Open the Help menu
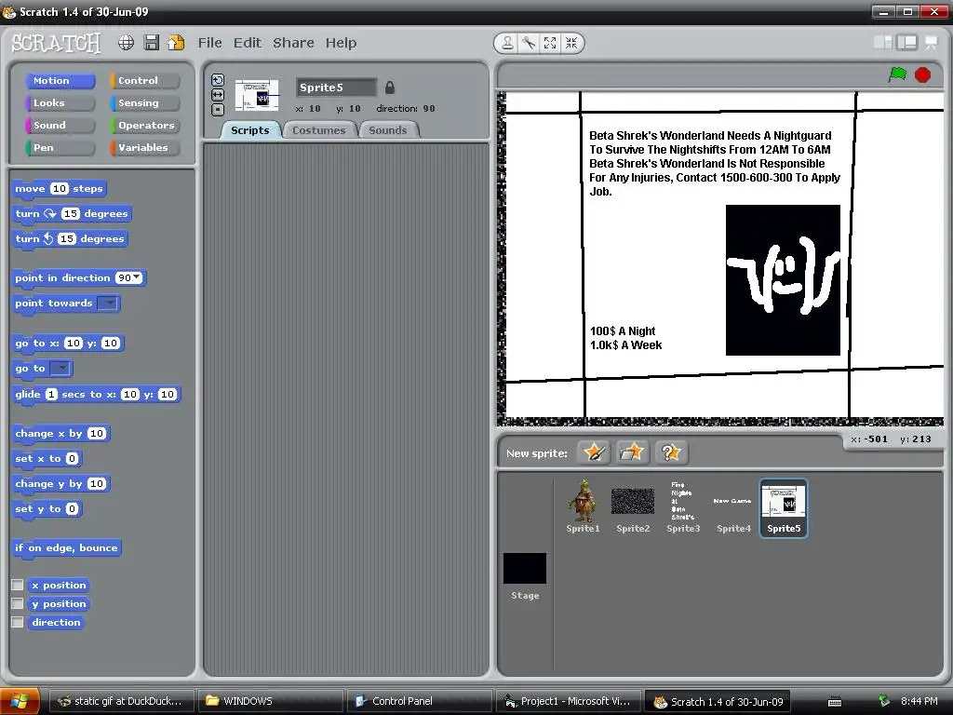The image size is (953, 715). pyautogui.click(x=341, y=43)
